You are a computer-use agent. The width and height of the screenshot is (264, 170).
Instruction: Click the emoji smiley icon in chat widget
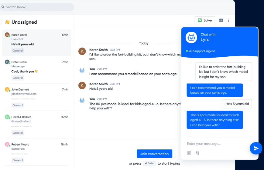(189, 153)
